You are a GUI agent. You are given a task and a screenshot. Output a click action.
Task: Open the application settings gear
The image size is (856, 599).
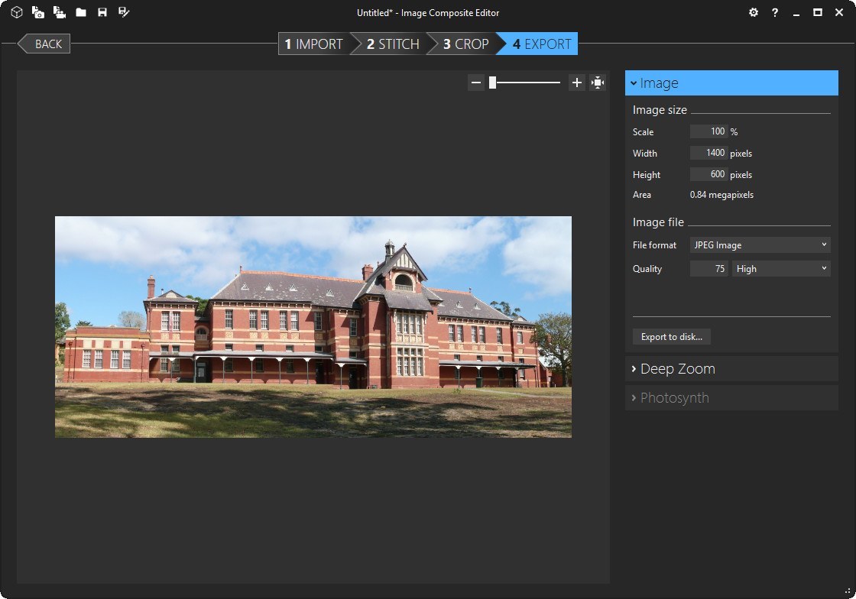(x=754, y=12)
